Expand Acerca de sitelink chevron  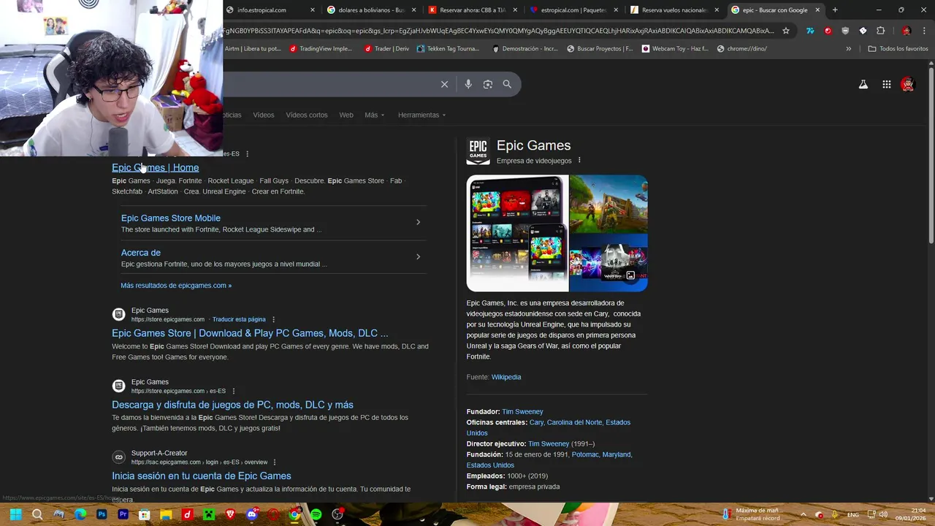click(418, 256)
